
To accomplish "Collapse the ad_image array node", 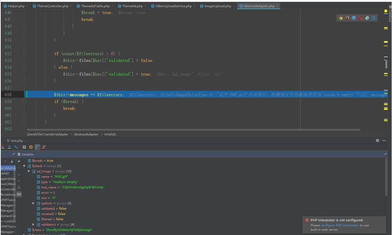I will point(29,171).
